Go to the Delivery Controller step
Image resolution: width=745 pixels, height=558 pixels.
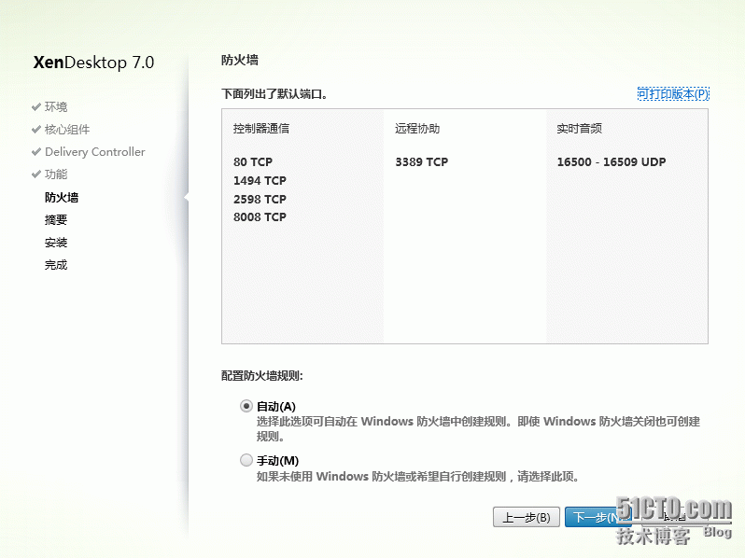click(x=95, y=152)
